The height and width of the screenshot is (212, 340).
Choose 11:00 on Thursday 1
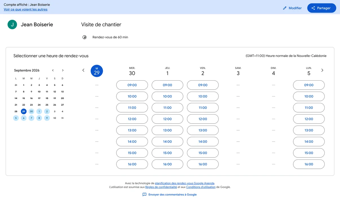click(167, 108)
